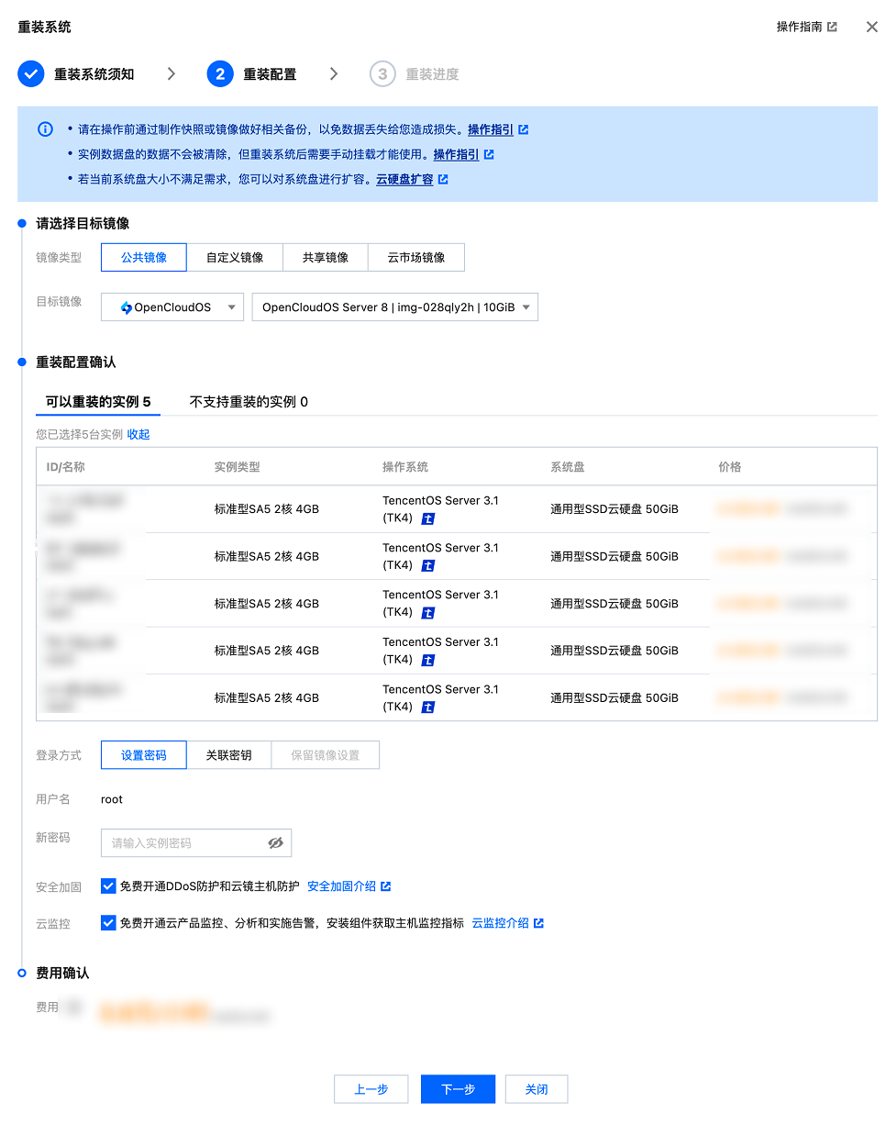Open the OpenCloudOS distribution dropdown
The height and width of the screenshot is (1125, 886).
coord(172,307)
